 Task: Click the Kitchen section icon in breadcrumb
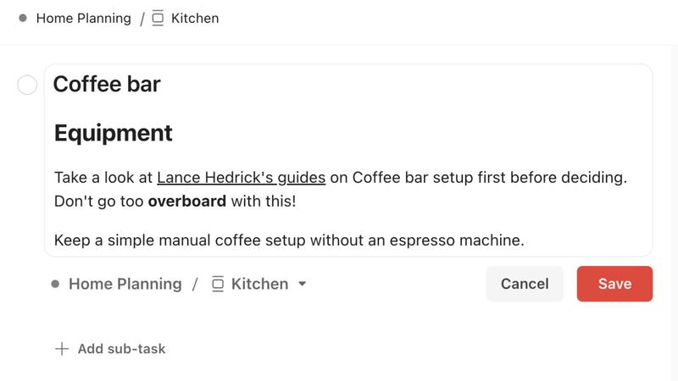(158, 19)
